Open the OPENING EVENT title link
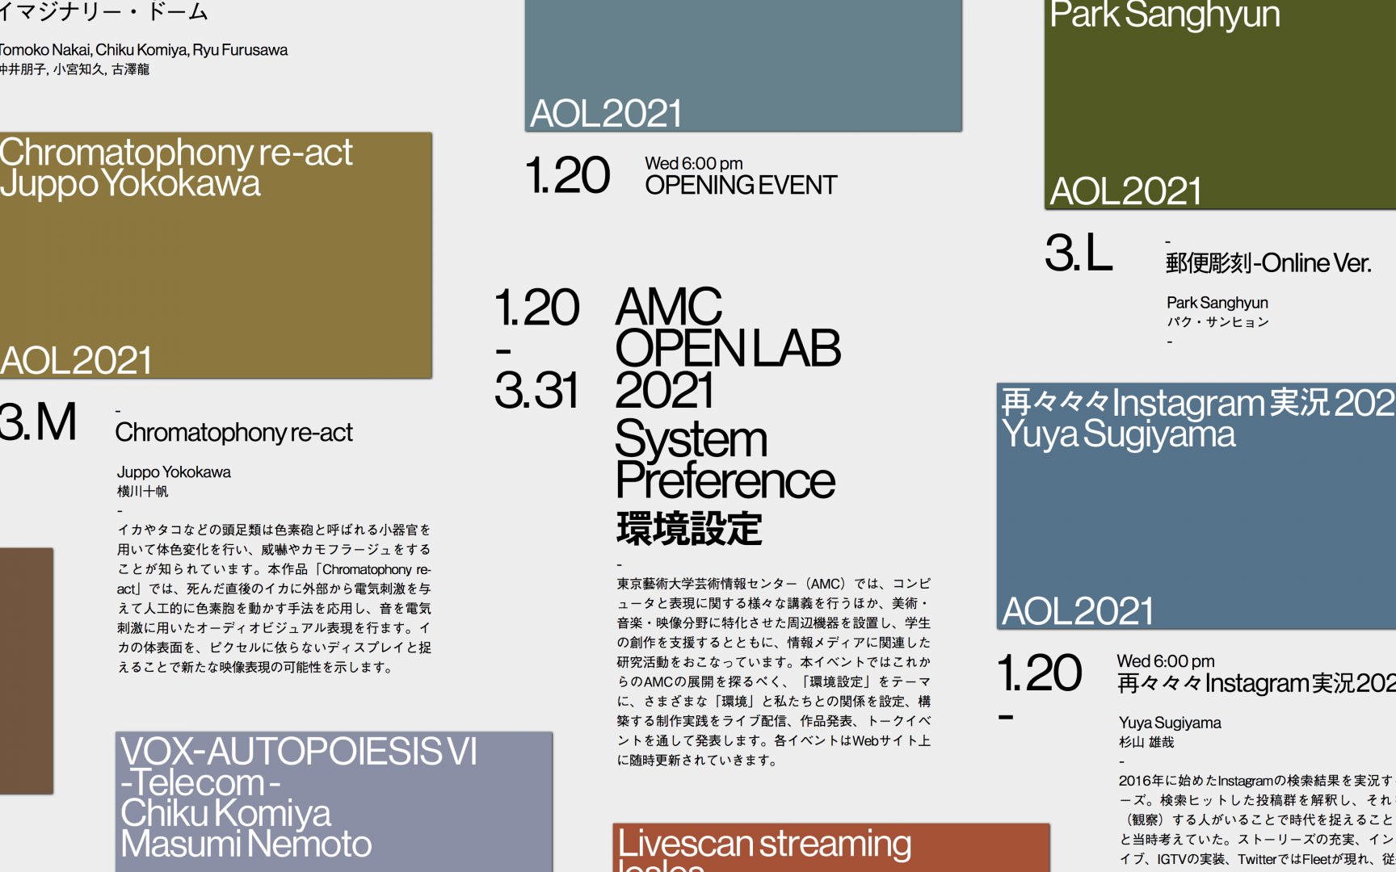The height and width of the screenshot is (872, 1396). click(x=740, y=185)
